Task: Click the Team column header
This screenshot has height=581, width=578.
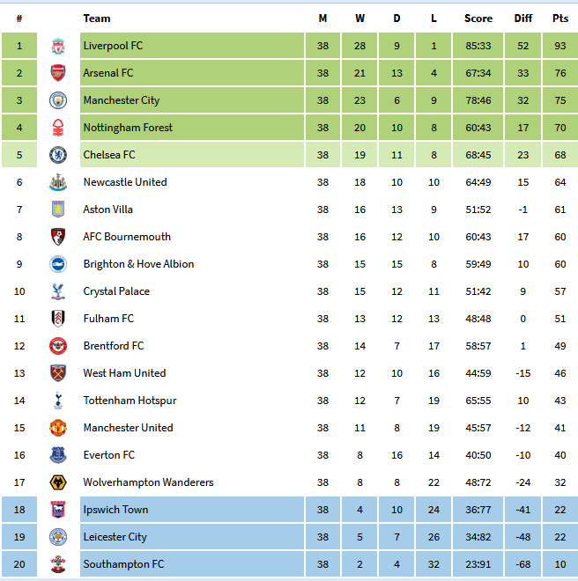Action: 96,18
